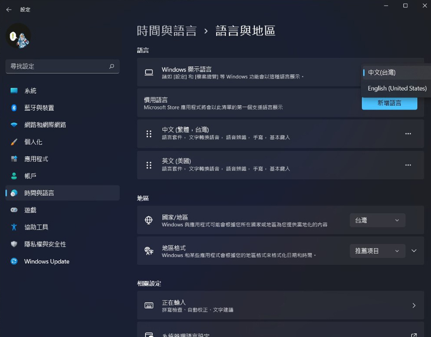Click the 慣用語言 heading text
This screenshot has height=337, width=431.
[156, 100]
